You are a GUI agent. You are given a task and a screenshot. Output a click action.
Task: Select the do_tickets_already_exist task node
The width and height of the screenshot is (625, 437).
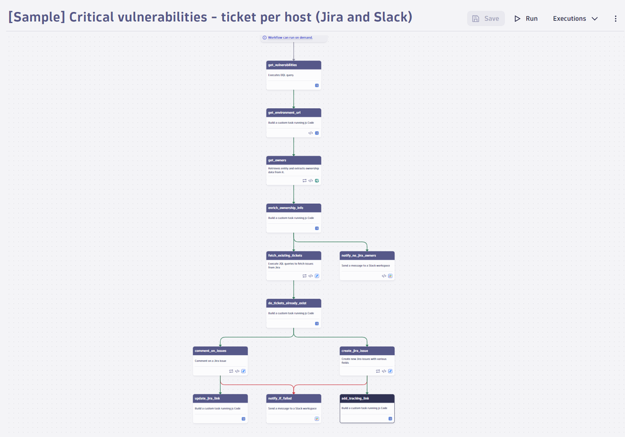pyautogui.click(x=294, y=313)
